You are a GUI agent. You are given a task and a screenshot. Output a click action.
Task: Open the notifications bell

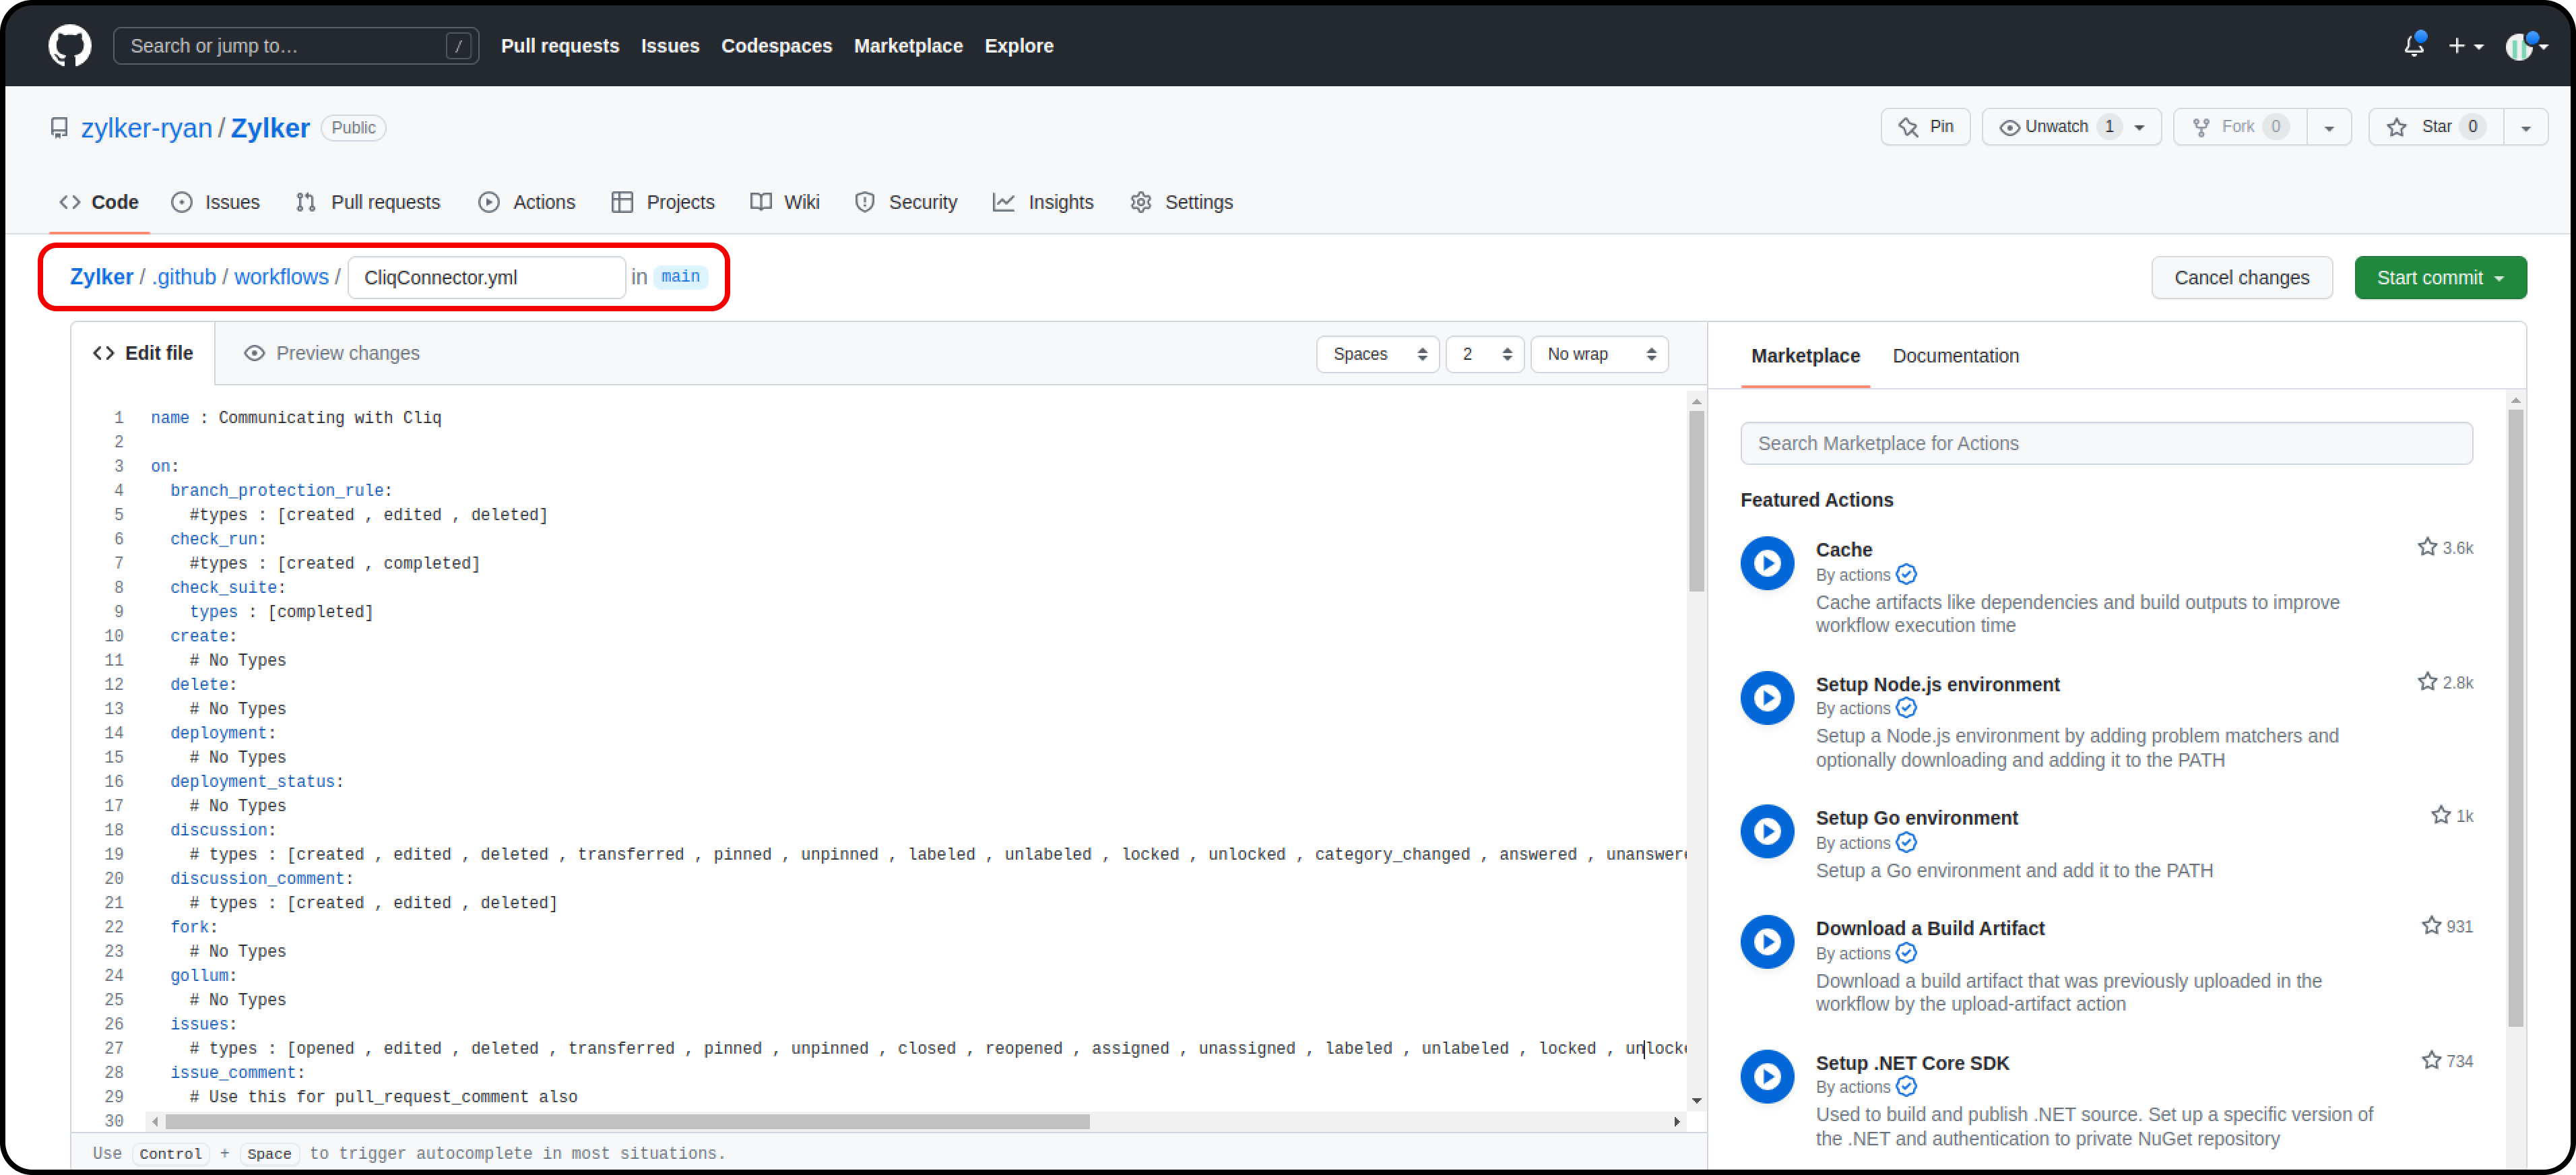(x=2413, y=46)
